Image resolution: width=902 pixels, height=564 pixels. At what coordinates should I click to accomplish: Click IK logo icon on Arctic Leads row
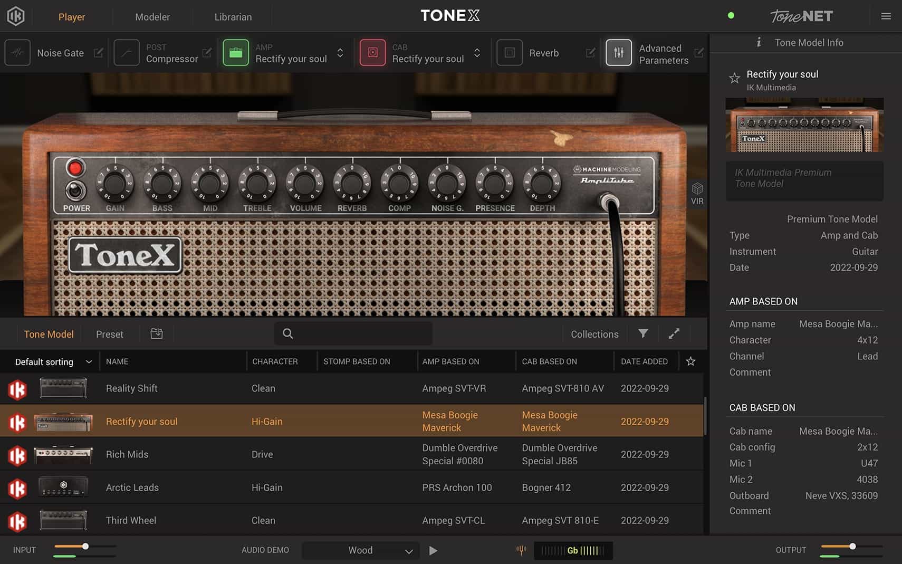[x=17, y=489]
